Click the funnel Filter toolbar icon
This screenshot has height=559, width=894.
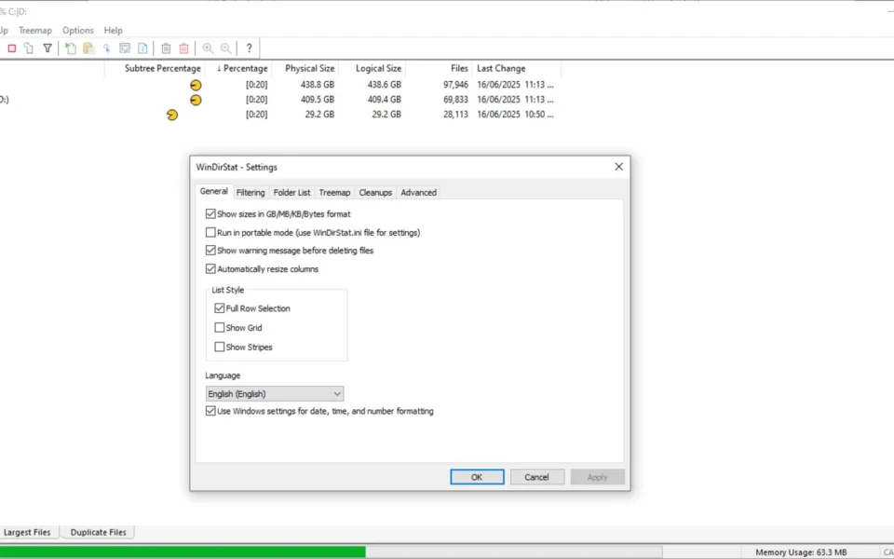tap(47, 48)
